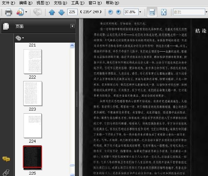Expand the zoom percentage dropdown arrow

coord(140,12)
